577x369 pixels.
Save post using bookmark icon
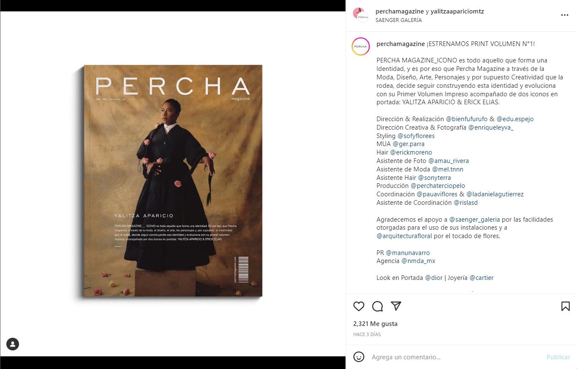coord(566,306)
